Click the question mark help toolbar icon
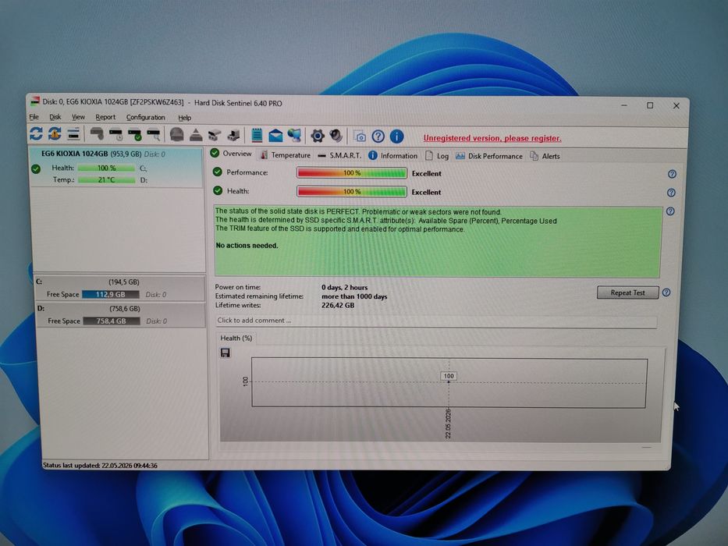Image resolution: width=728 pixels, height=546 pixels. coord(378,136)
